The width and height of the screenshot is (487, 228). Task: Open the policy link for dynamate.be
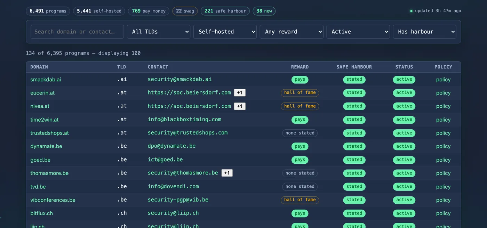(x=444, y=146)
